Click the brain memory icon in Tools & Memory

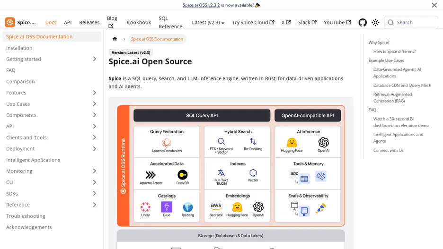tap(321, 176)
